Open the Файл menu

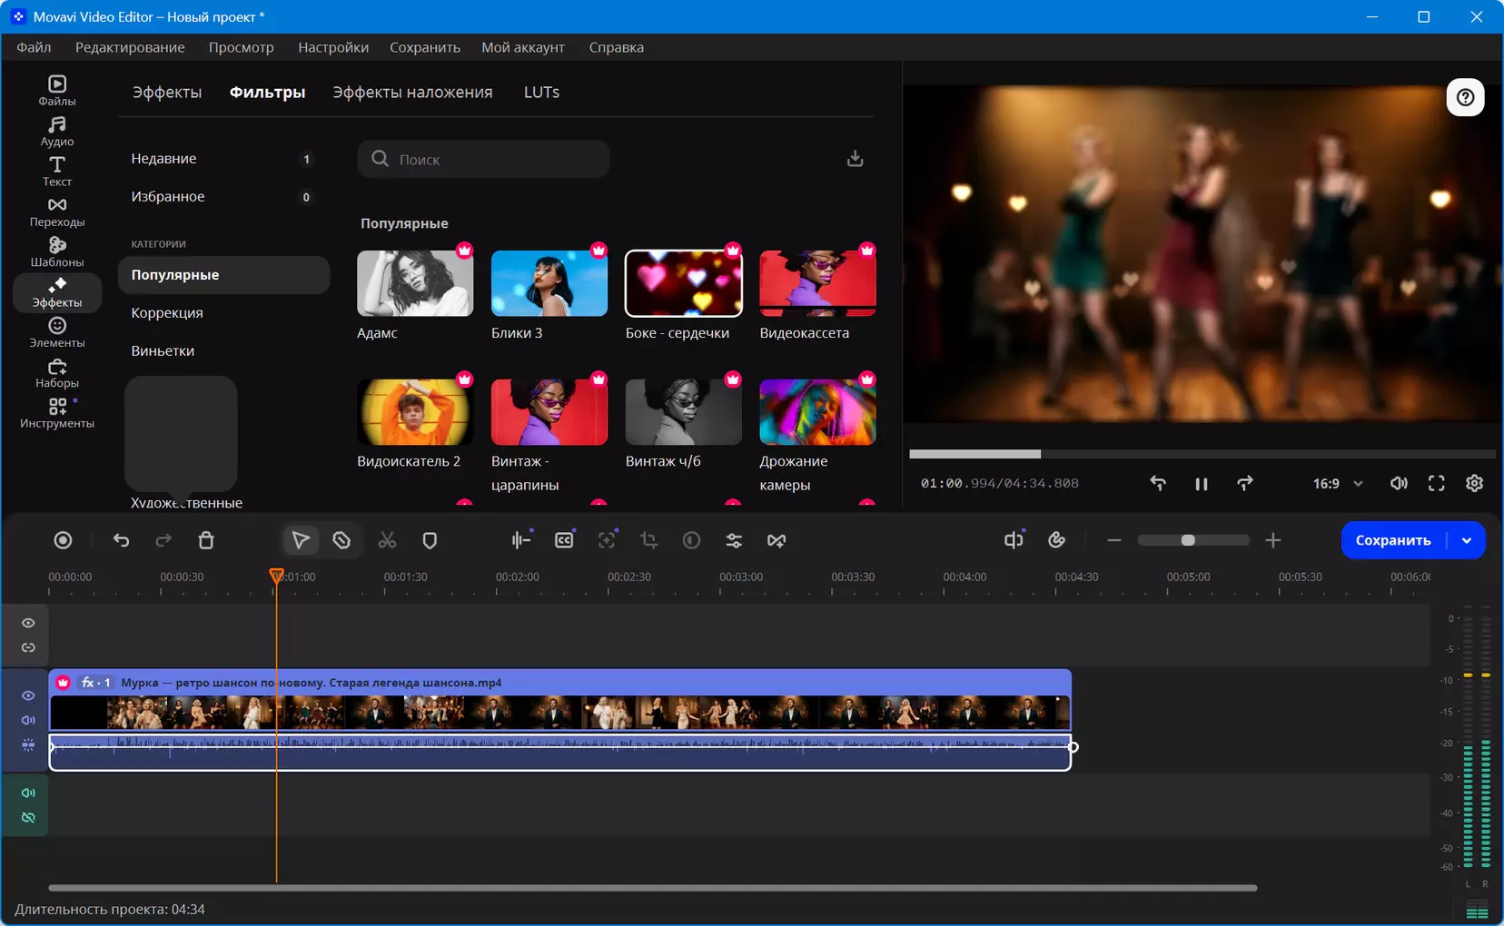pyautogui.click(x=34, y=47)
